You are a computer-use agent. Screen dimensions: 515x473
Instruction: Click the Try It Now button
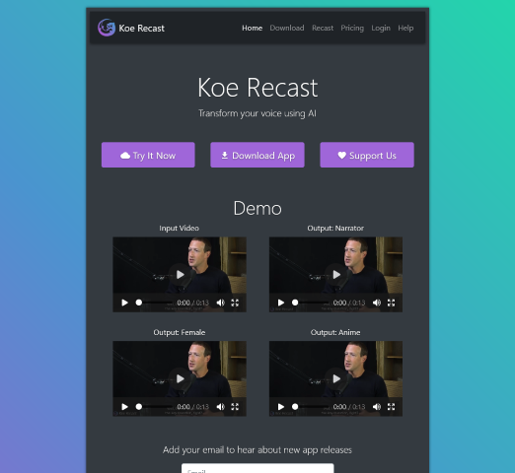tap(148, 155)
